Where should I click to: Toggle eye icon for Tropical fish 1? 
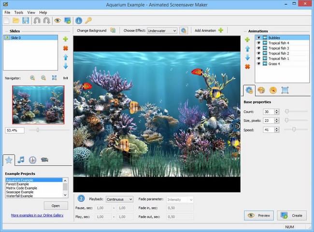point(258,58)
